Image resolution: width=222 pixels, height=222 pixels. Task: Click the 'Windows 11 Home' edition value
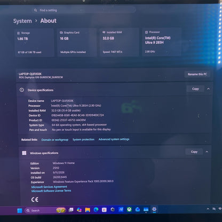coord(64,163)
